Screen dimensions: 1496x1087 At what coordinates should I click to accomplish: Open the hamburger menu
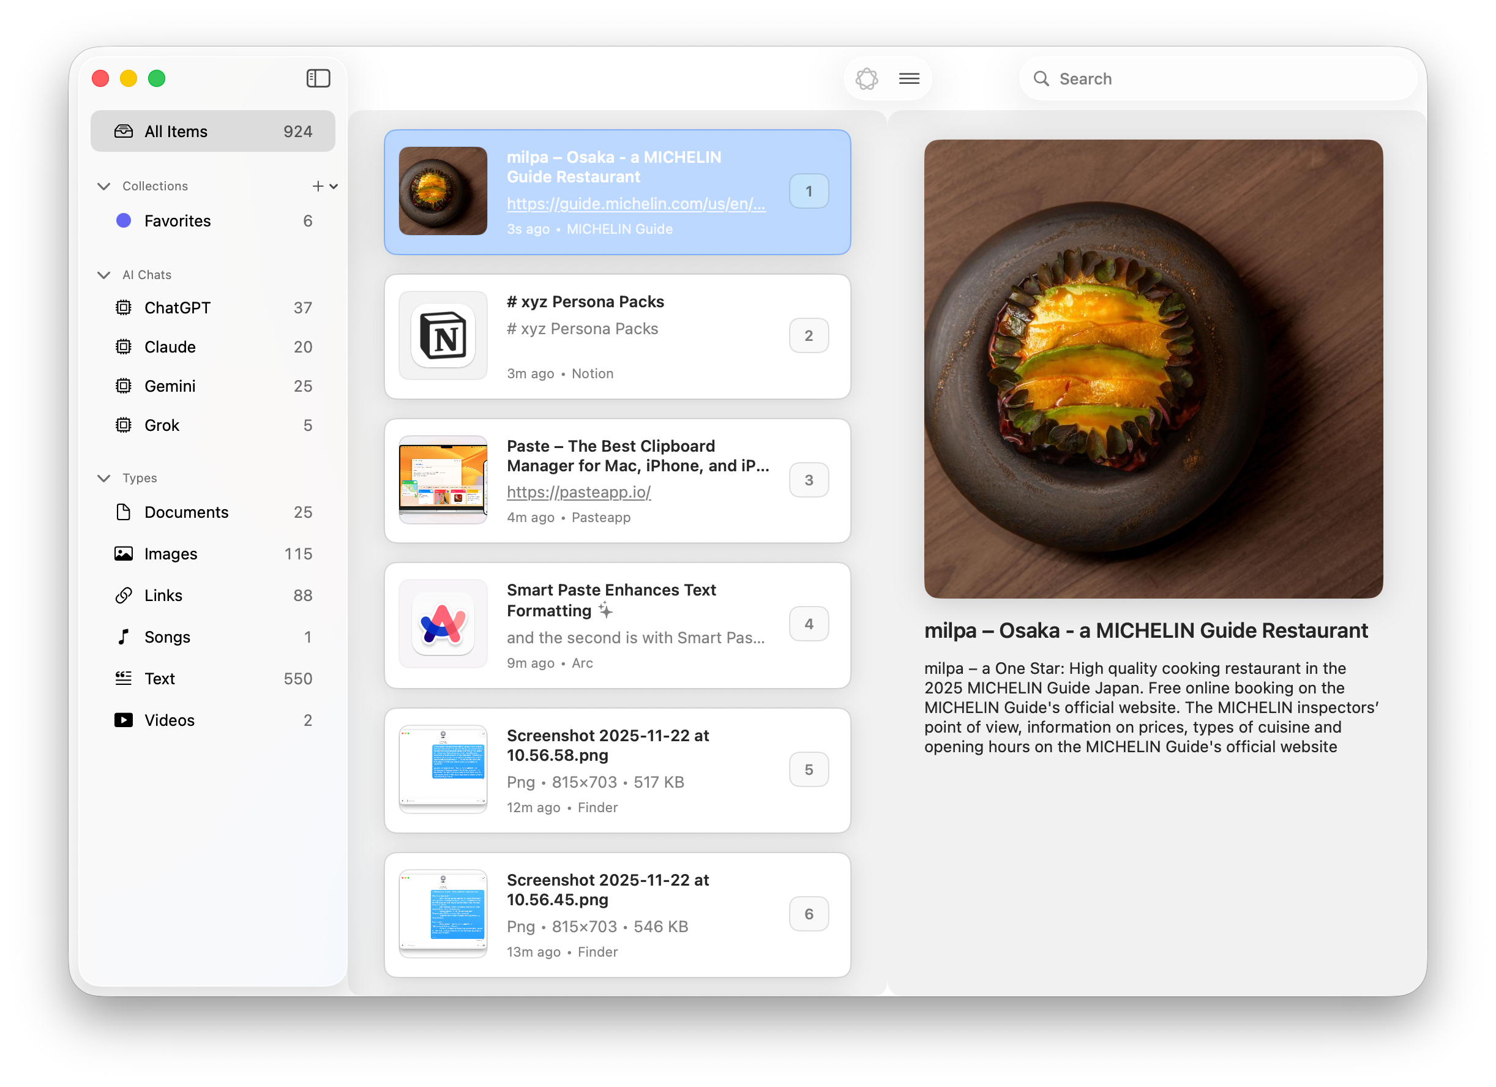point(909,78)
